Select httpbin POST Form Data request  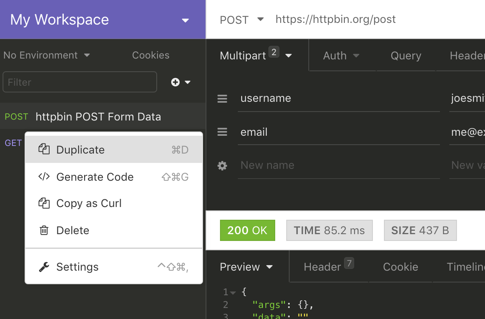coord(103,116)
